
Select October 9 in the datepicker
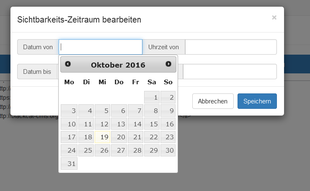[168, 111]
